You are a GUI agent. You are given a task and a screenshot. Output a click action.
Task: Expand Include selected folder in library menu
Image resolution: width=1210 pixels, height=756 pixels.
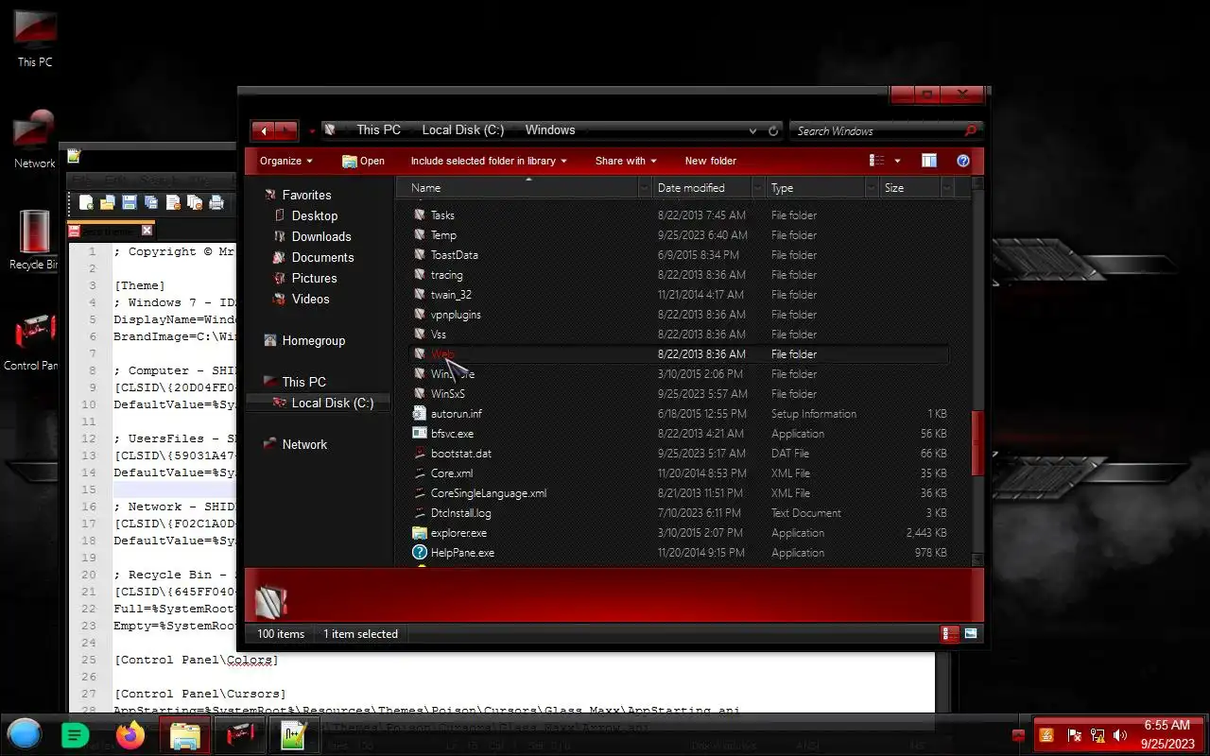tap(489, 161)
